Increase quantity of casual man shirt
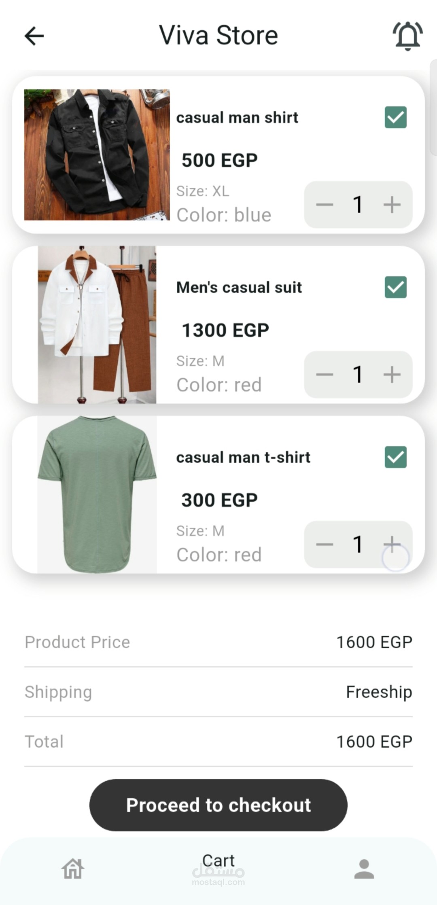 [x=392, y=205]
